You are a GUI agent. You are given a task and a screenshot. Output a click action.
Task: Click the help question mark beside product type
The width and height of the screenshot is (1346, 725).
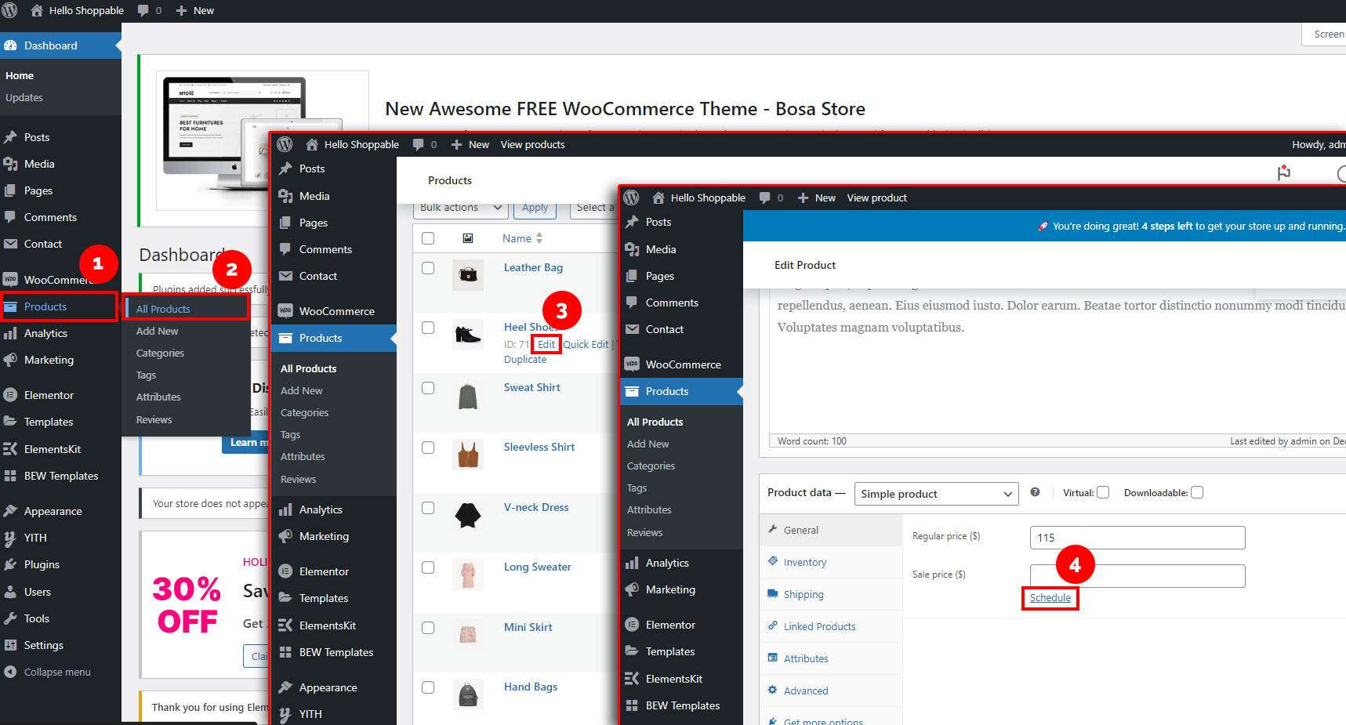click(x=1035, y=492)
